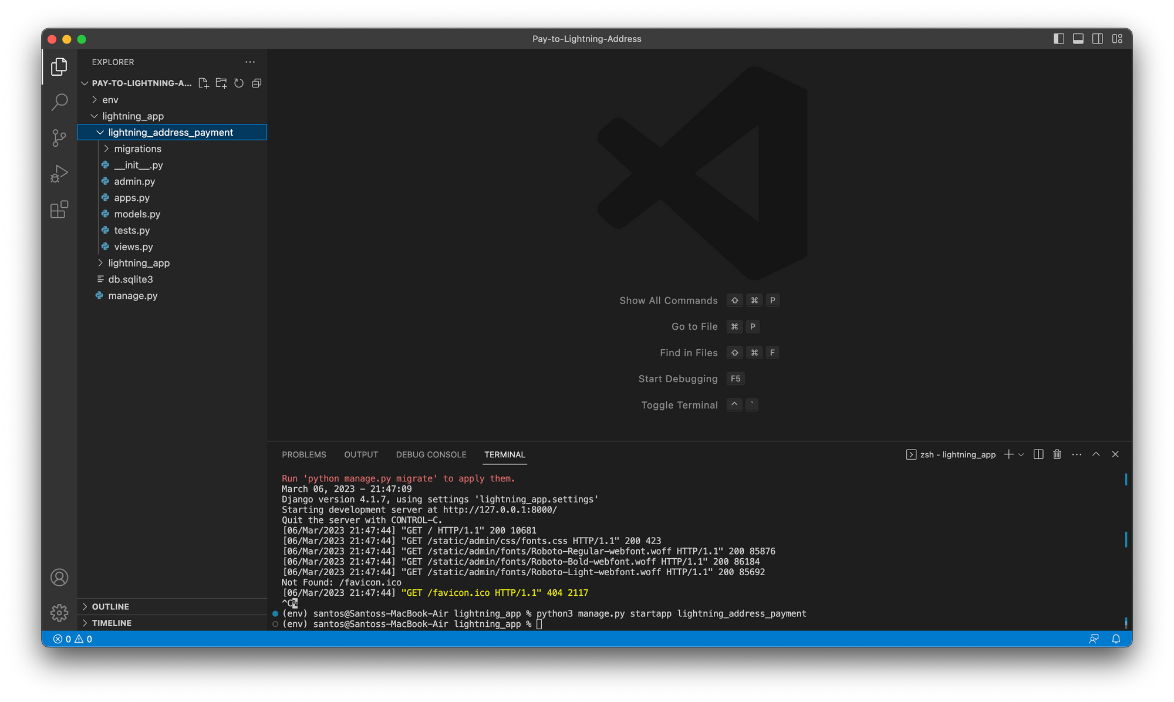Toggle the primary side bar layout icon
The height and width of the screenshot is (702, 1174).
(1059, 39)
